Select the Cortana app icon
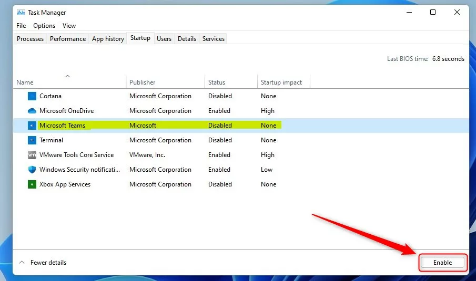476x281 pixels. pyautogui.click(x=32, y=96)
